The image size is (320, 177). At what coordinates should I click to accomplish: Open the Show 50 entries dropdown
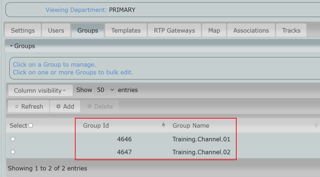pyautogui.click(x=105, y=90)
